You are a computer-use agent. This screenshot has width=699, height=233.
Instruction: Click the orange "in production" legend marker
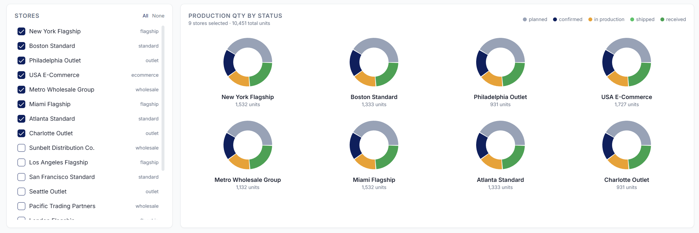click(x=591, y=19)
